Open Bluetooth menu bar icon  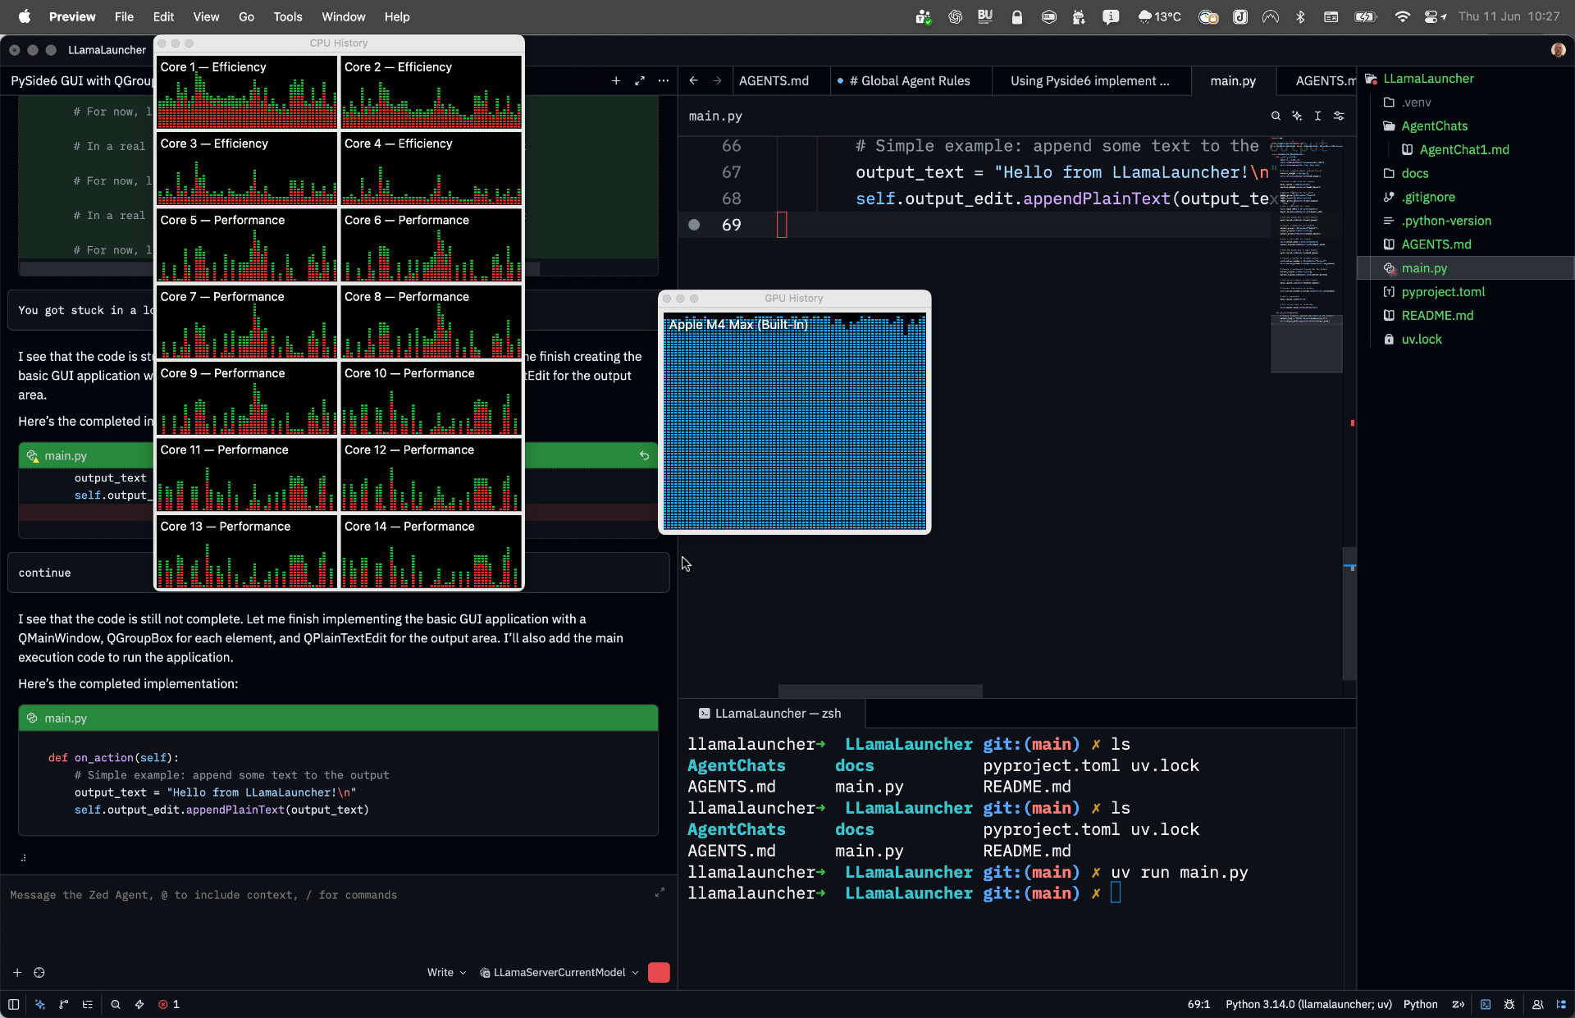[x=1300, y=16]
